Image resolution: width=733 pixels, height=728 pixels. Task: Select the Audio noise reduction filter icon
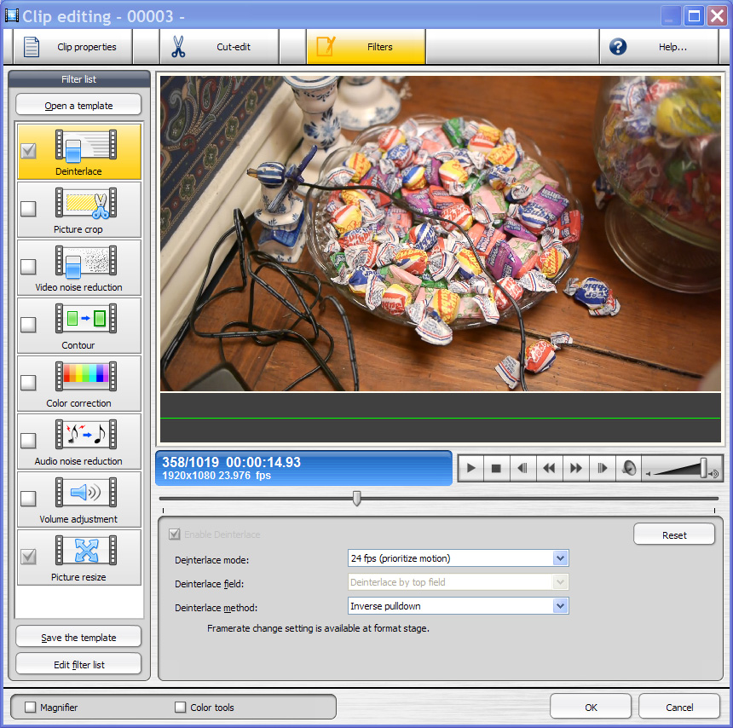(86, 435)
